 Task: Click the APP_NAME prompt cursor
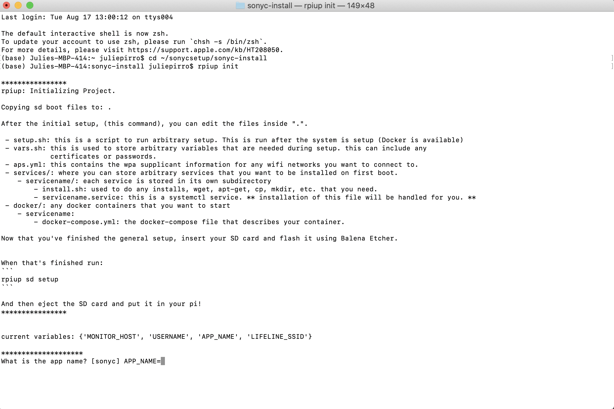(x=163, y=361)
